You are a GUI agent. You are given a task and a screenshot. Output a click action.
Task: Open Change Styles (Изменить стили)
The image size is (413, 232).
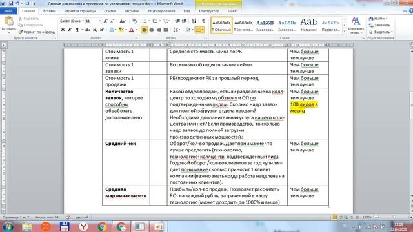pos(356,25)
